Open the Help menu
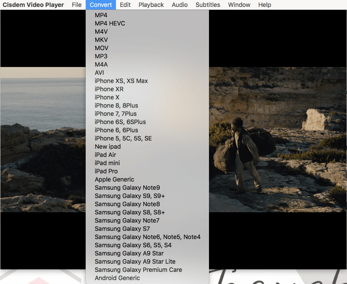 point(265,5)
